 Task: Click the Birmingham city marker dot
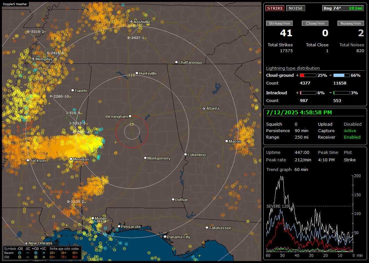coord(130,116)
